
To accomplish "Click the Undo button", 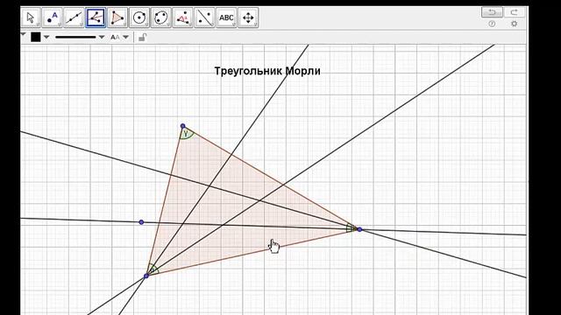I will (492, 12).
